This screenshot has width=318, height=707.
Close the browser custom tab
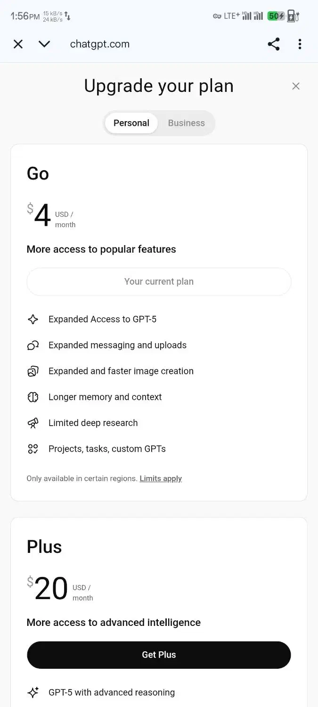coord(18,44)
